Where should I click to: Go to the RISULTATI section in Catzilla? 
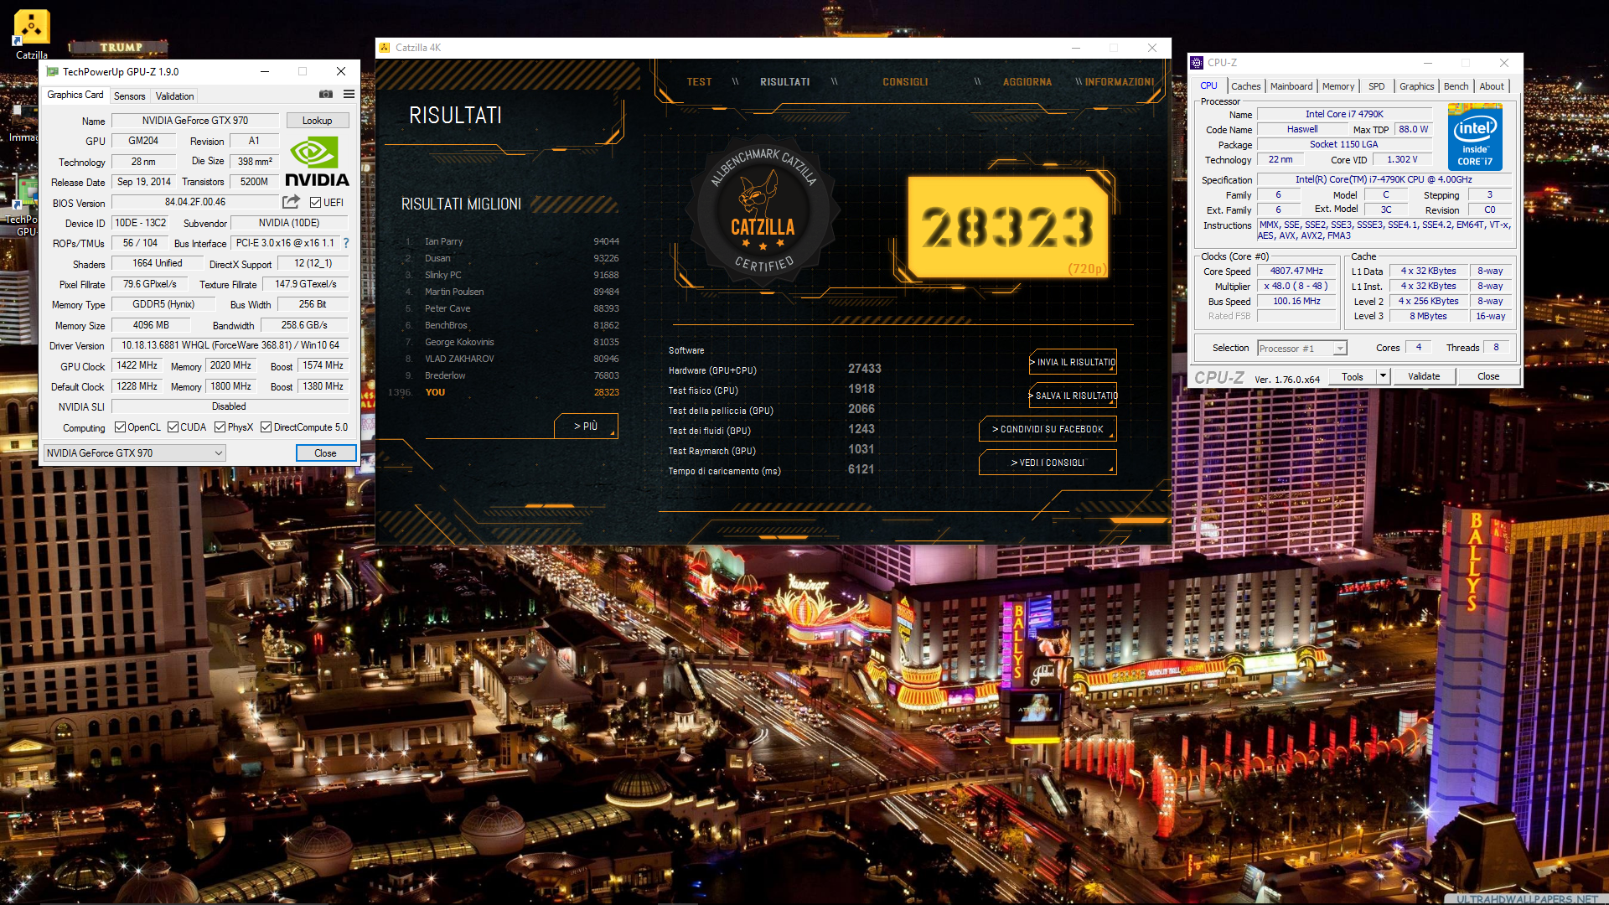[x=784, y=82]
